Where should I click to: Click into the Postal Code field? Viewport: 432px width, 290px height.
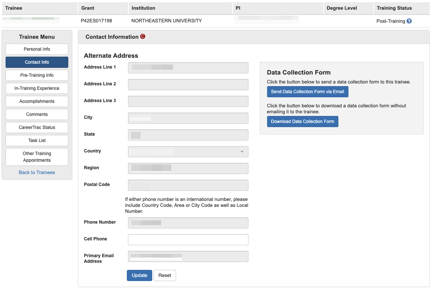[x=188, y=185]
